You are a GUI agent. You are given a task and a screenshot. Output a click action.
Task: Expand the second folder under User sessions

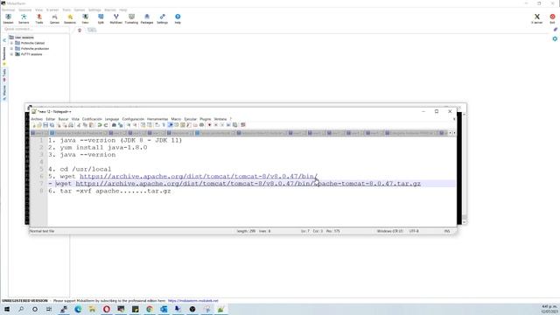(x=11, y=49)
